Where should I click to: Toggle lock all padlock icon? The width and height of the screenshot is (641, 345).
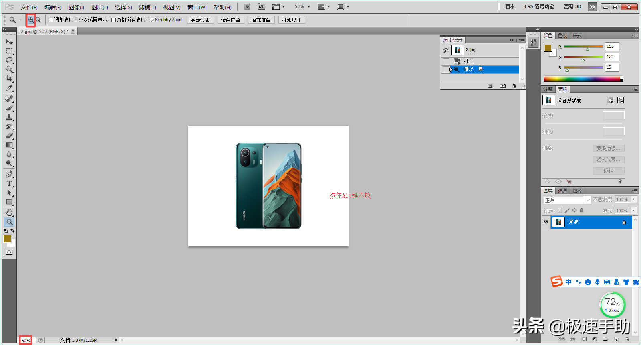tap(581, 210)
